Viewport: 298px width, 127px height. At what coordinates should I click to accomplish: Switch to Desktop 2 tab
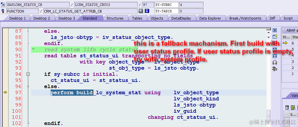pos(41,18)
